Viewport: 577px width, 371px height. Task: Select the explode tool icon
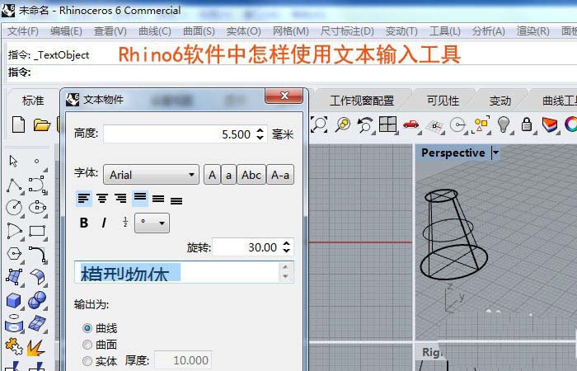coord(36,347)
